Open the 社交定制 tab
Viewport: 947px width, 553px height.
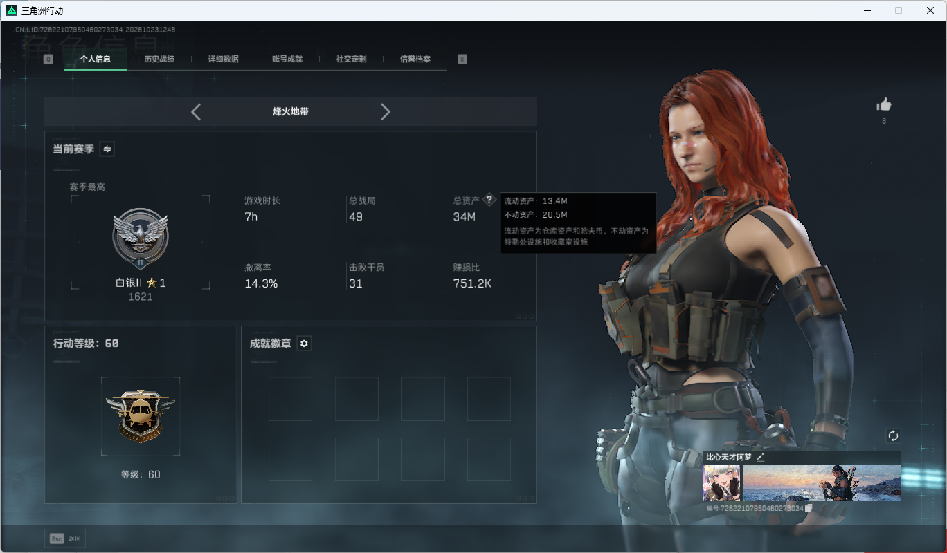(351, 59)
